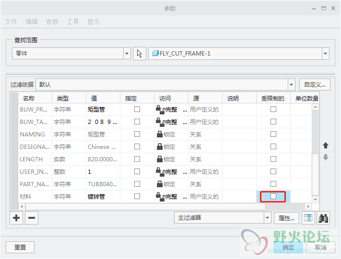Move parameter down with the down arrow
Image resolution: width=341 pixels, height=259 pixels.
click(326, 158)
